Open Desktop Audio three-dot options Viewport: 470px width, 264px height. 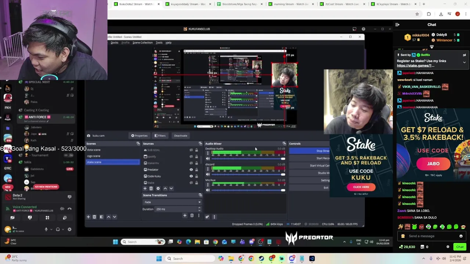(207, 154)
